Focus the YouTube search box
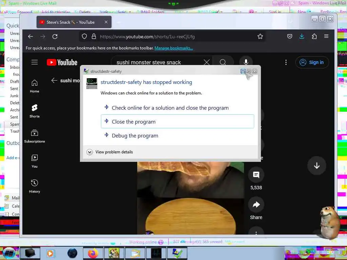 click(x=159, y=62)
